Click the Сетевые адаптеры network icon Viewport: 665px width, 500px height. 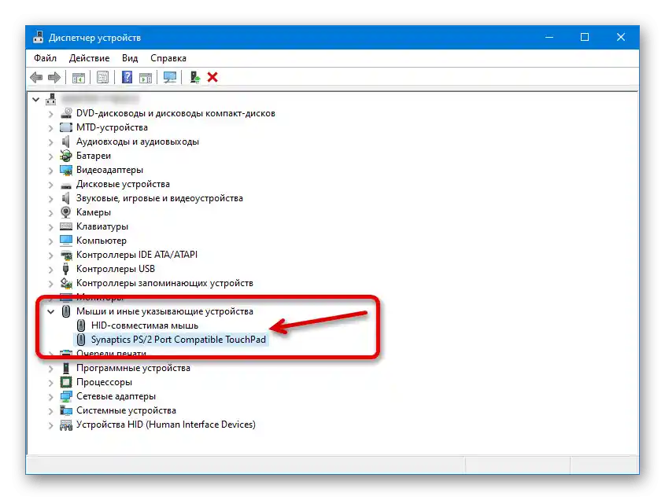point(66,396)
